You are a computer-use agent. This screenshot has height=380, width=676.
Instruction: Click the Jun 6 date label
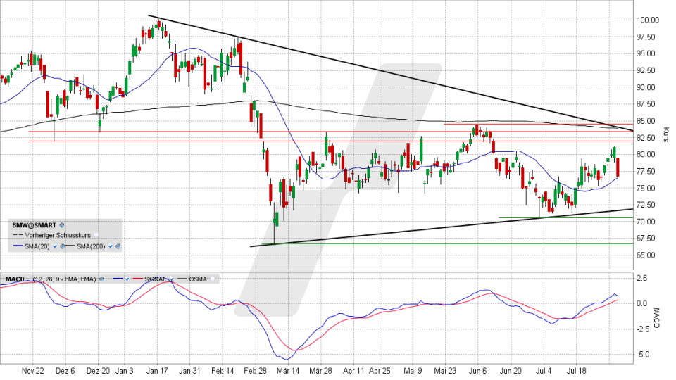click(477, 371)
